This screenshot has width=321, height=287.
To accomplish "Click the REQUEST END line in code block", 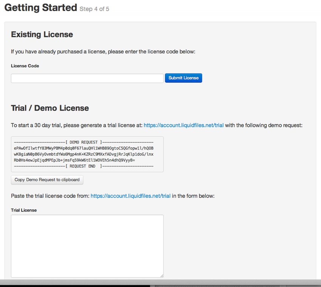I will 87,166.
